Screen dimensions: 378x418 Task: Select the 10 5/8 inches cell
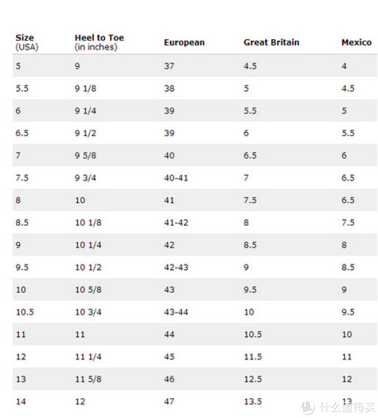88,289
